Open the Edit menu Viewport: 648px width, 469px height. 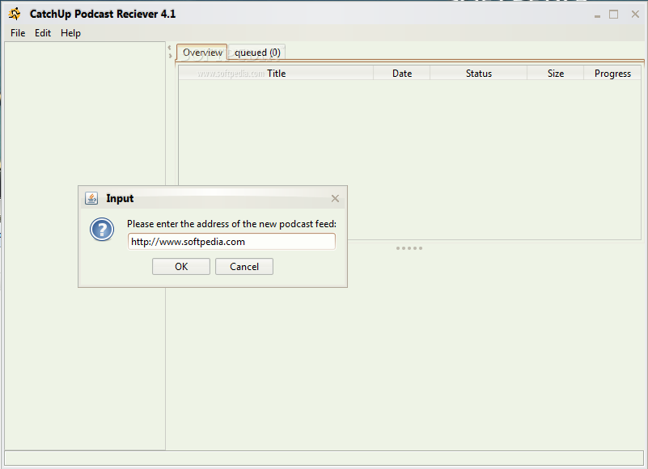tap(43, 33)
